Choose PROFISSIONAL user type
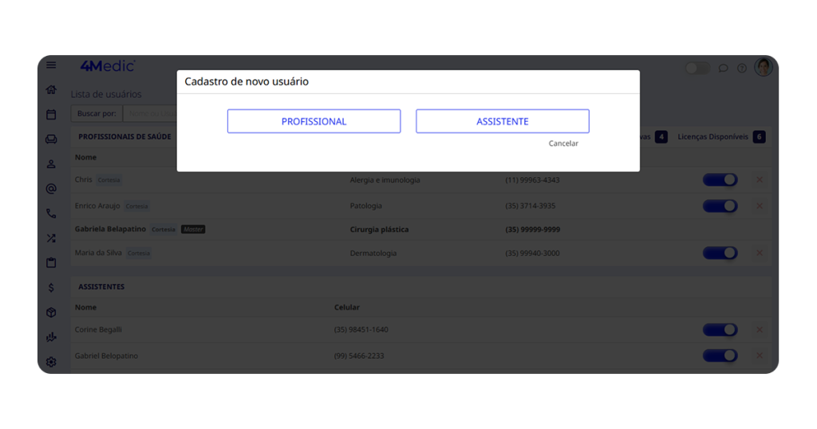The image size is (817, 429). 314,121
